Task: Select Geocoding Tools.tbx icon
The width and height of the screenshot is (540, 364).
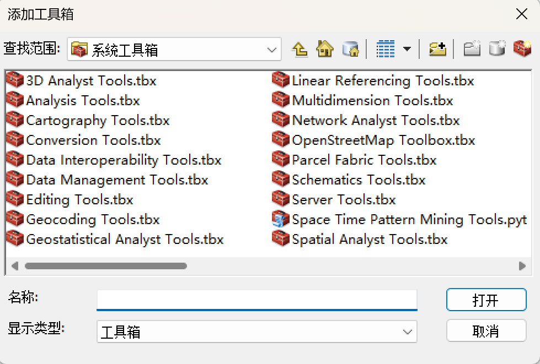Action: pos(15,219)
